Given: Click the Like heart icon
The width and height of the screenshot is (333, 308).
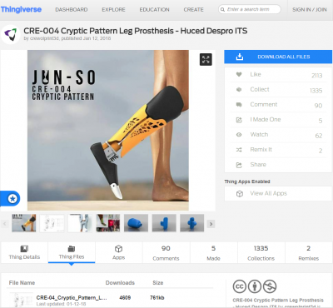Looking at the screenshot, I should (239, 74).
